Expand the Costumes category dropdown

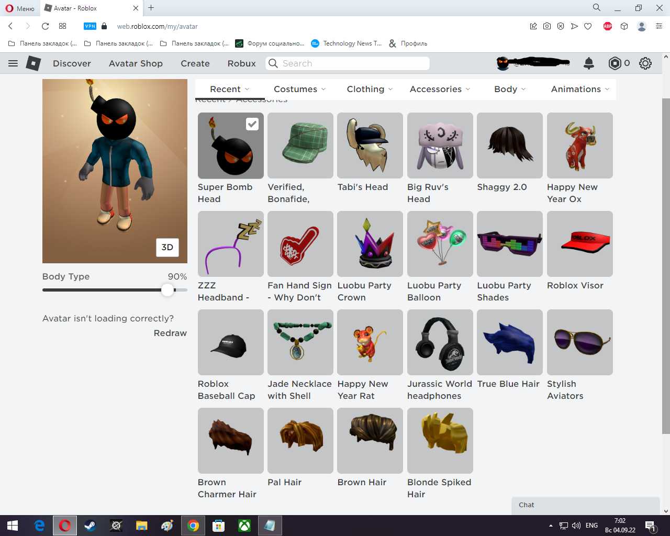coord(300,89)
